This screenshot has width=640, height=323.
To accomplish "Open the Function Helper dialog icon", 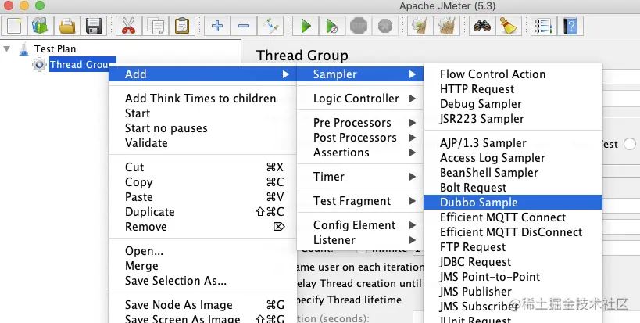I will (543, 26).
